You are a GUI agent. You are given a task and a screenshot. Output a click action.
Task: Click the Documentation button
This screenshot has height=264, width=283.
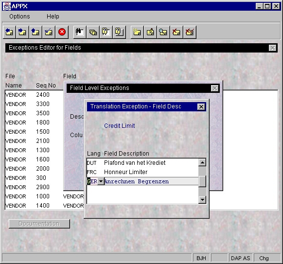(x=39, y=224)
